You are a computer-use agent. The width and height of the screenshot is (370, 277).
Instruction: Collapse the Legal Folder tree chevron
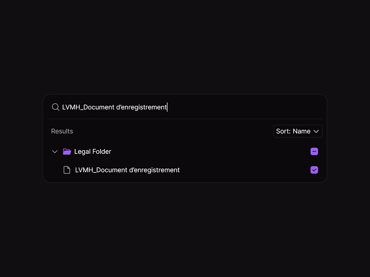[x=55, y=152]
